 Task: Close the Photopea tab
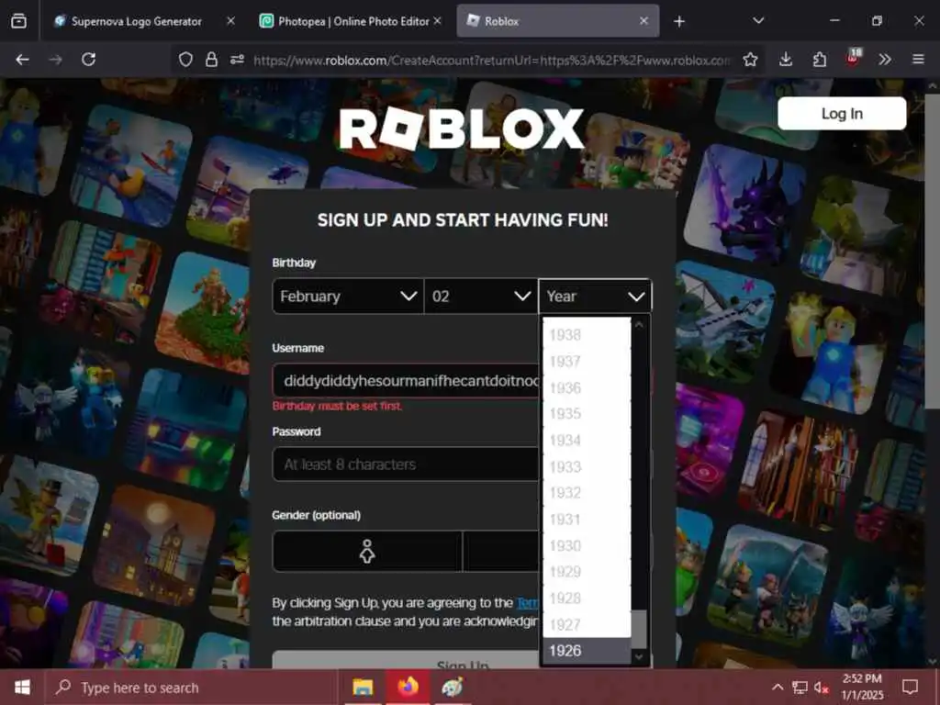(437, 21)
